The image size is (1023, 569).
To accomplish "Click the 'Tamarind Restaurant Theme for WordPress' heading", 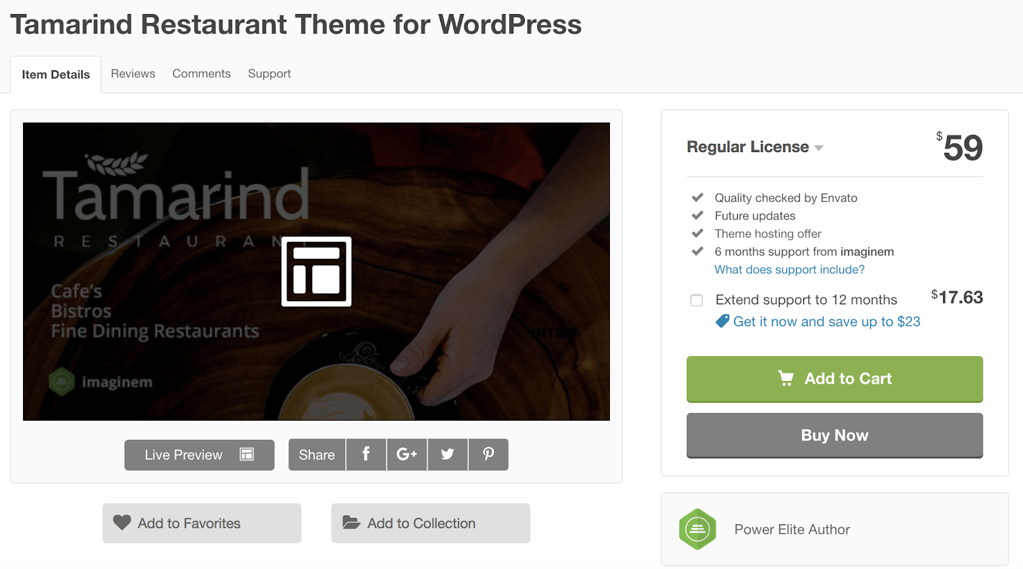I will pos(296,24).
